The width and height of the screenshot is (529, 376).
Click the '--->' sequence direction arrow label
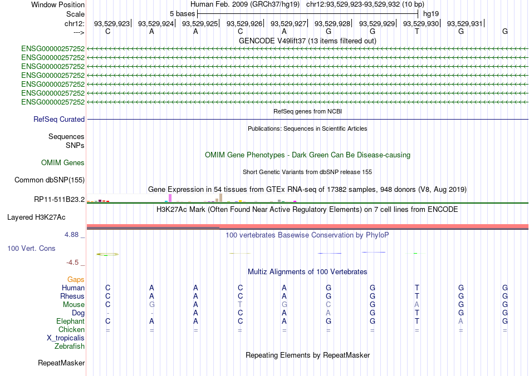[x=79, y=32]
